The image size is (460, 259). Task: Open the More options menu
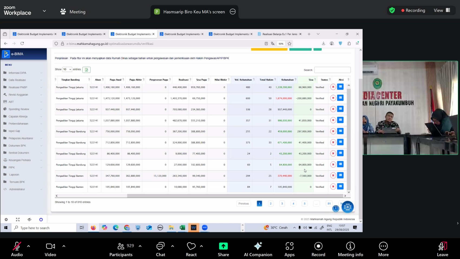click(x=383, y=246)
